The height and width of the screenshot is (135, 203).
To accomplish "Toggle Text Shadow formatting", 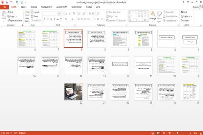I will click(x=54, y=19).
